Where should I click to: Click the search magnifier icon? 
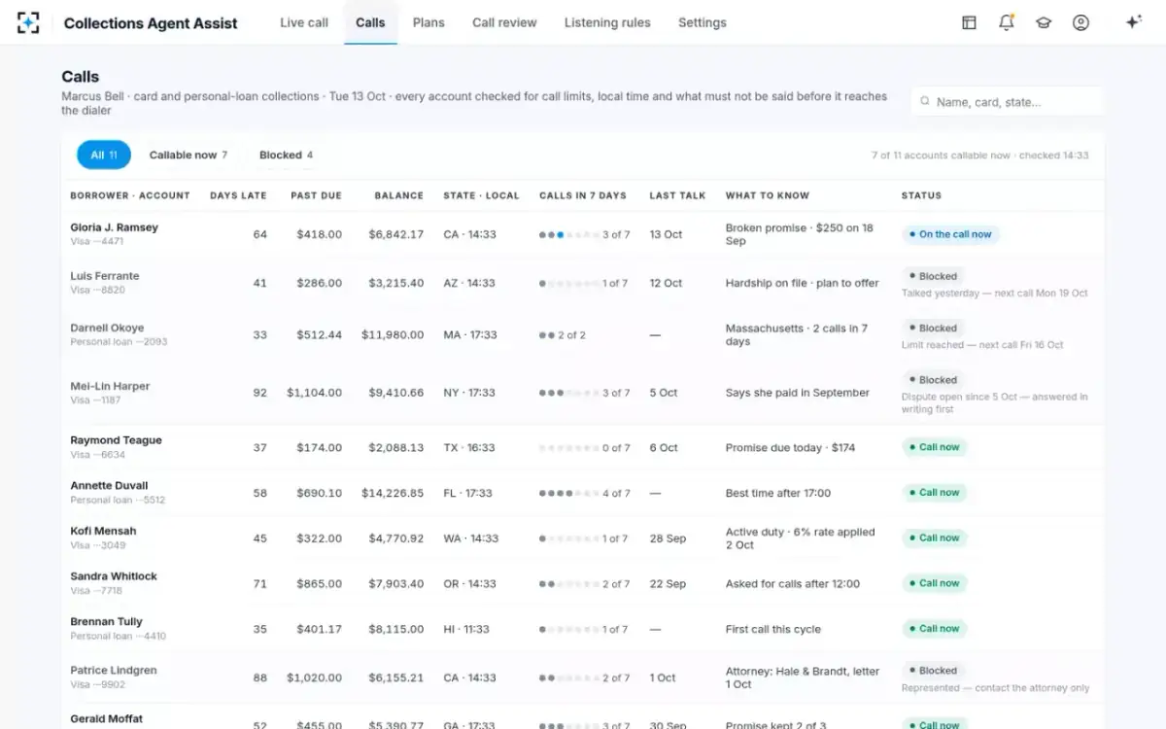[924, 101]
